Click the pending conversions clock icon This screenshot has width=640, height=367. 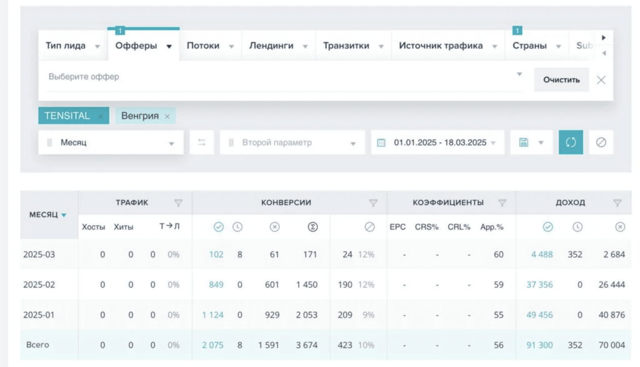237,227
